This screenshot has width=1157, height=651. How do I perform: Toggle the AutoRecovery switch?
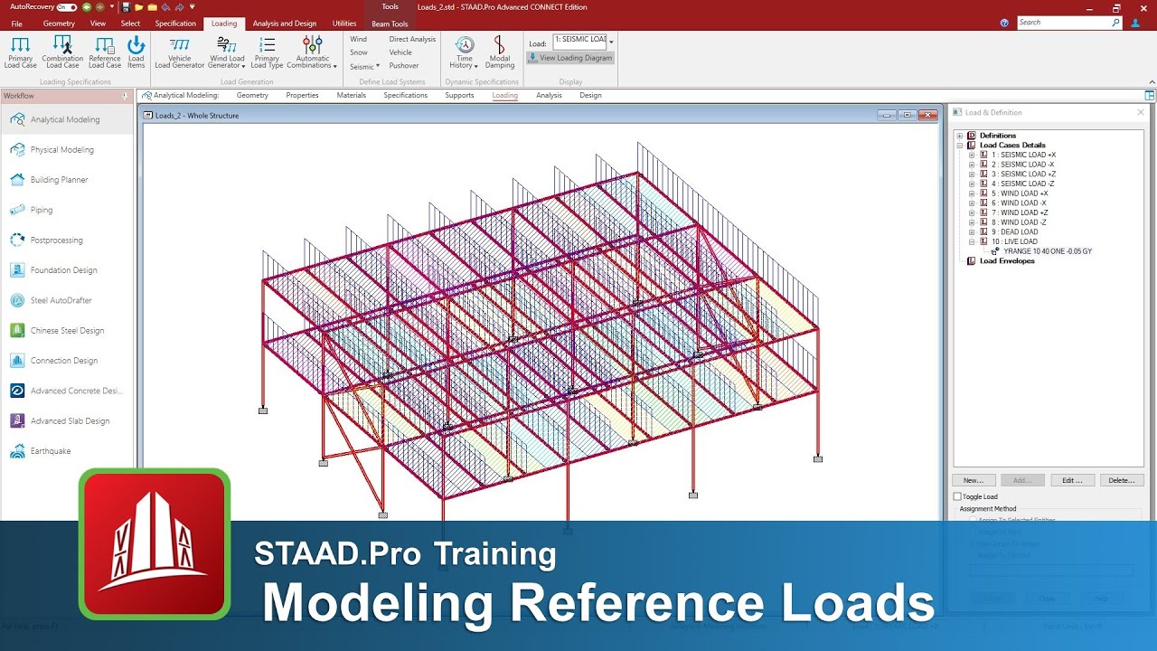(x=66, y=7)
